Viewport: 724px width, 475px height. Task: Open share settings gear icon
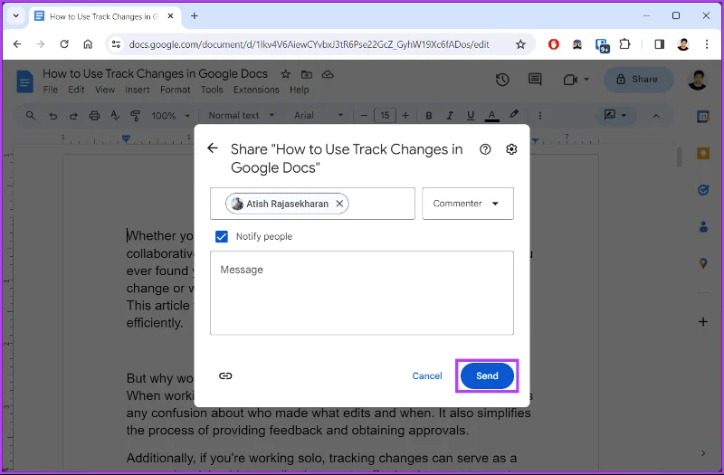click(x=511, y=149)
